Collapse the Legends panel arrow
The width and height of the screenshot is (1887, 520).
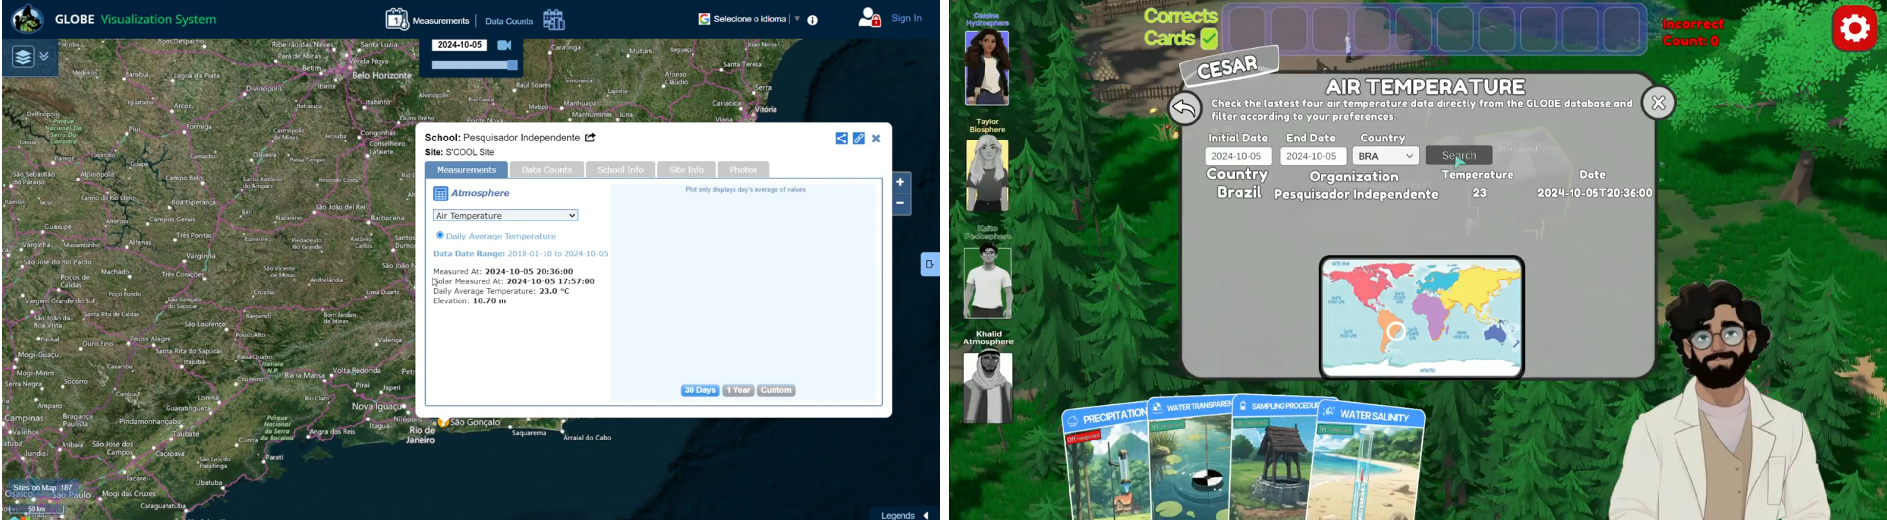[x=926, y=515]
